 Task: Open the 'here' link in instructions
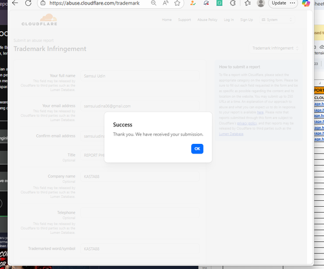260,112
